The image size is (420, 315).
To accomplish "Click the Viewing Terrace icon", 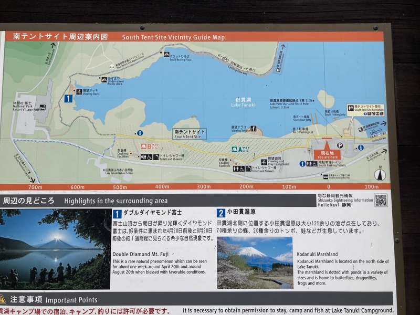I will [253, 128].
